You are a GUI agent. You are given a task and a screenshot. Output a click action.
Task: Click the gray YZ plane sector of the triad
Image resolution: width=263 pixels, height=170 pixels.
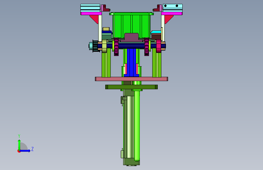point(24,146)
